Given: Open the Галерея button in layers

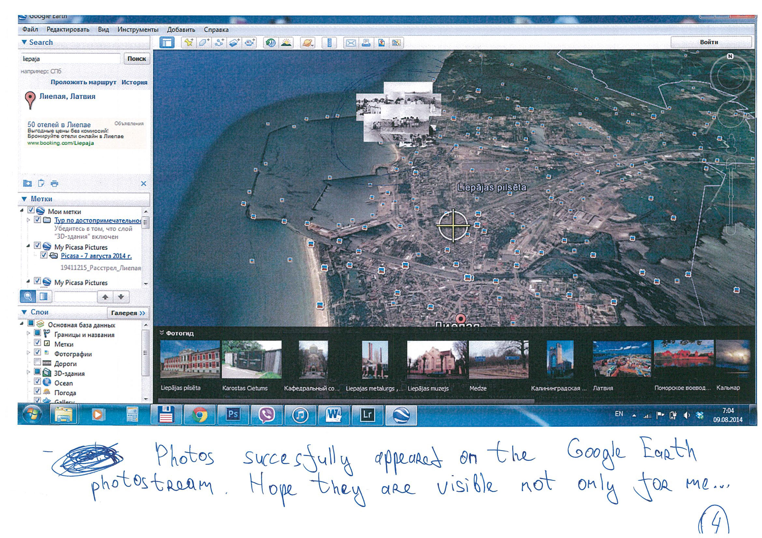Looking at the screenshot, I should 128,313.
